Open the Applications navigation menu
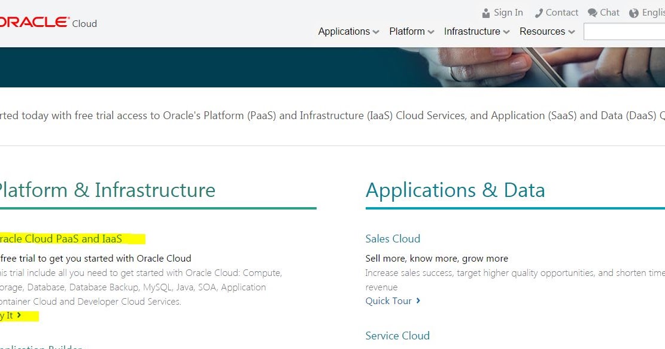Image resolution: width=665 pixels, height=349 pixels. tap(344, 32)
